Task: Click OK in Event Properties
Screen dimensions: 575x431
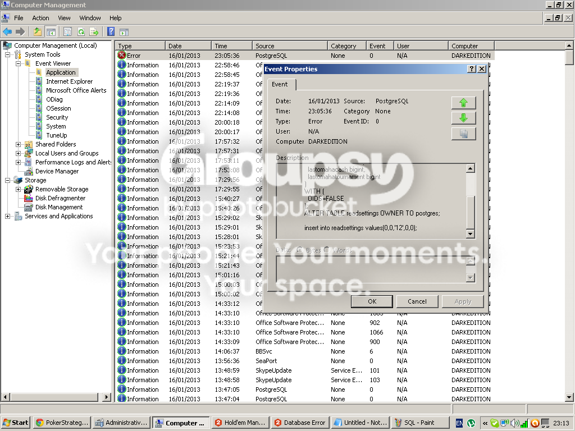Action: pyautogui.click(x=372, y=301)
